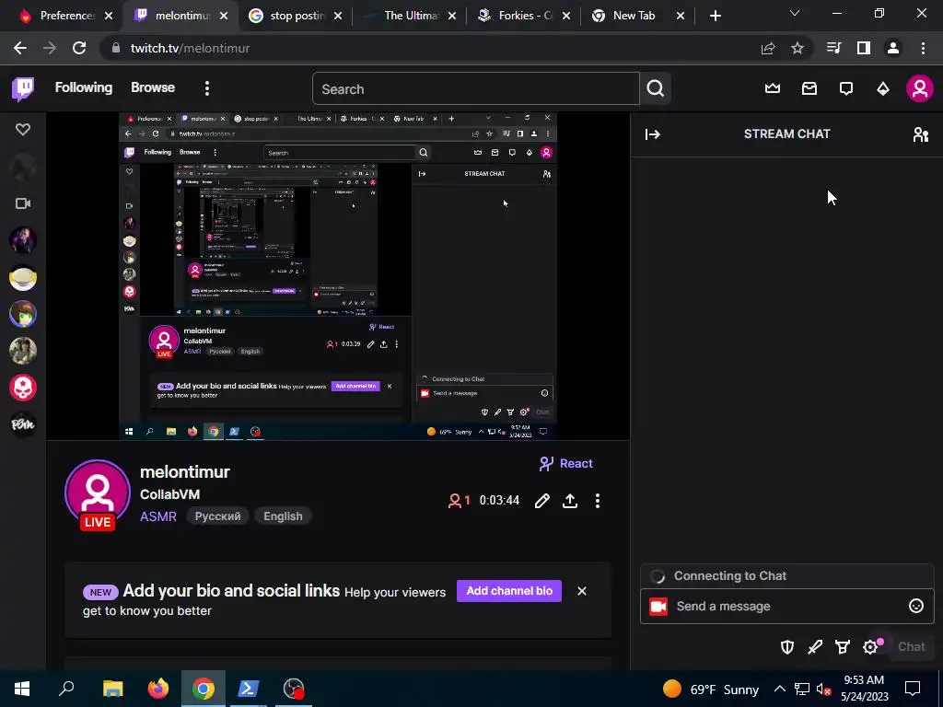Open the Windows Start menu
This screenshot has width=943, height=707.
pyautogui.click(x=22, y=689)
